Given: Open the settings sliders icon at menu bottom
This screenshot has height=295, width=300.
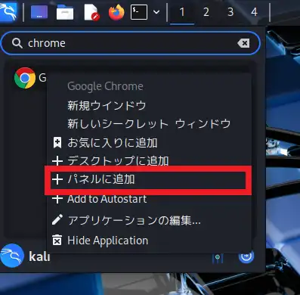Looking at the screenshot, I should pos(218,258).
